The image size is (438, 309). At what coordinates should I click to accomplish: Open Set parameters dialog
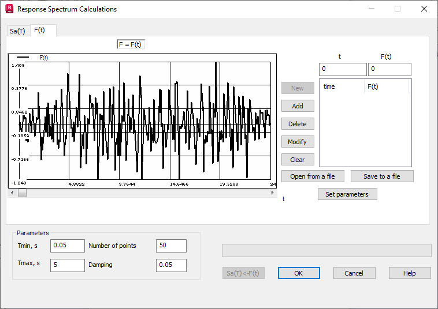pyautogui.click(x=347, y=194)
